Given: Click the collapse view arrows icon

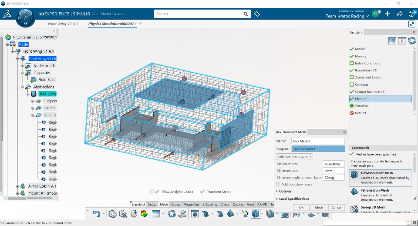Looking at the screenshot, I should pyautogui.click(x=412, y=24).
